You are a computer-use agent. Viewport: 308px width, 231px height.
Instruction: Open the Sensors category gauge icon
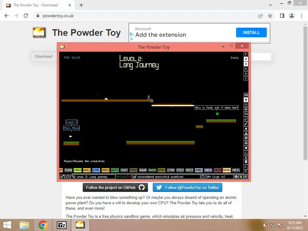click(x=246, y=109)
